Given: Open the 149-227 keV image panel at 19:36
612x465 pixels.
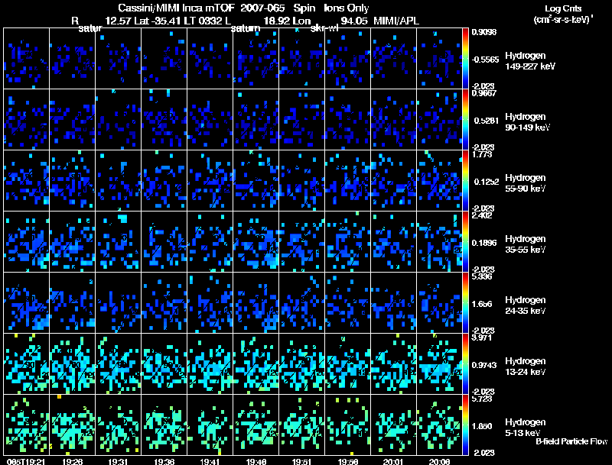Looking at the screenshot, I should pyautogui.click(x=164, y=59).
